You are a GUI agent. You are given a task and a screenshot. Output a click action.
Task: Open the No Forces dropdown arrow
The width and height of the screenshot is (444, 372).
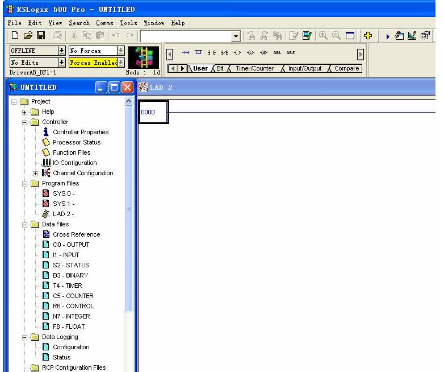click(120, 51)
